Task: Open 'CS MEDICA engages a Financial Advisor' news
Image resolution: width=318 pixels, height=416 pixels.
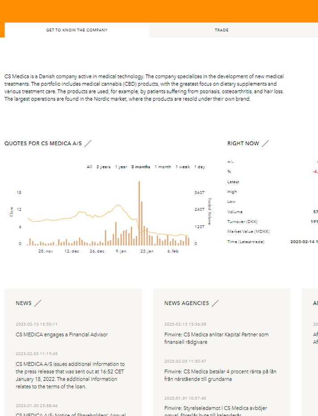Action: (62, 335)
